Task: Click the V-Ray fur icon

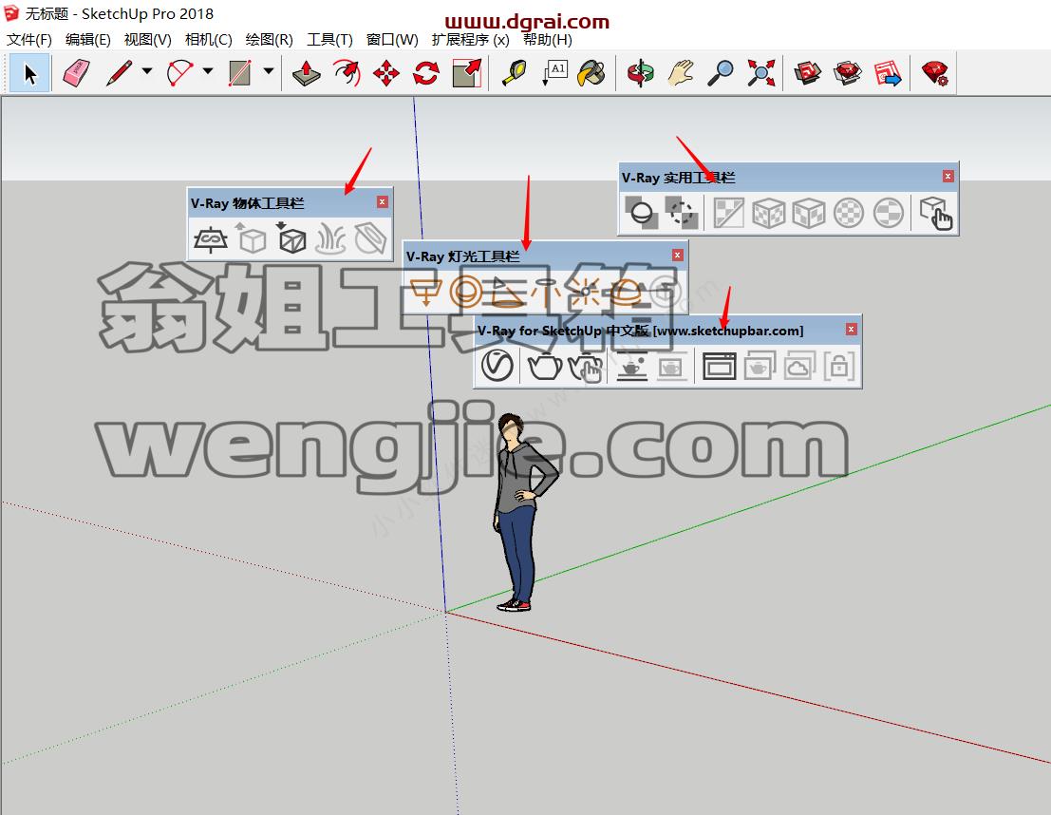Action: coord(330,238)
